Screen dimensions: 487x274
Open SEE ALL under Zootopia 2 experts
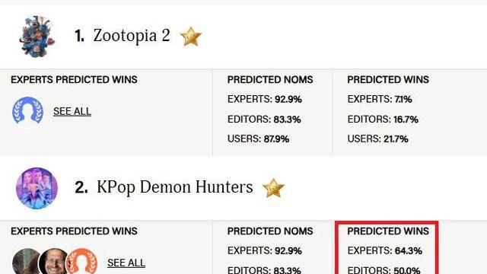point(72,111)
